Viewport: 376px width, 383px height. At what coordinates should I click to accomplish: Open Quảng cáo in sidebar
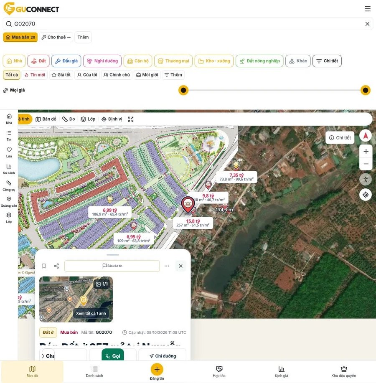pyautogui.click(x=9, y=202)
